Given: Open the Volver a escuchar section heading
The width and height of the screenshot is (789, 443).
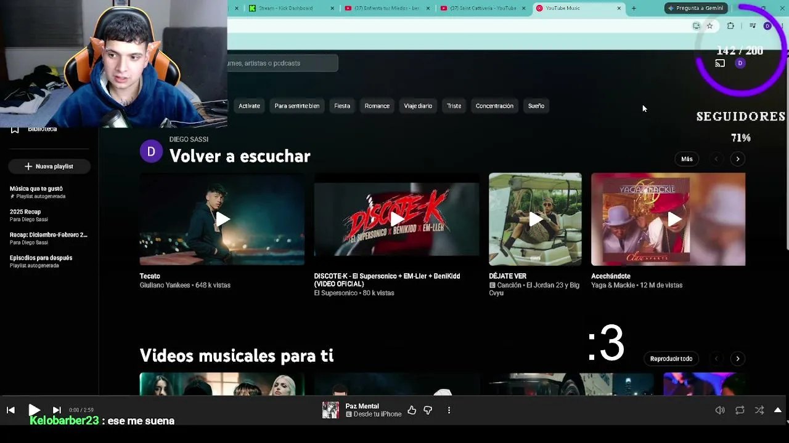Looking at the screenshot, I should (x=240, y=156).
